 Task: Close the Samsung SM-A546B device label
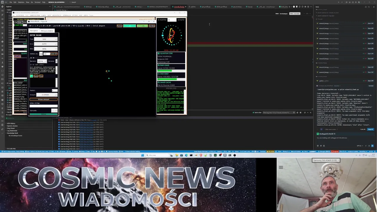(338, 160)
